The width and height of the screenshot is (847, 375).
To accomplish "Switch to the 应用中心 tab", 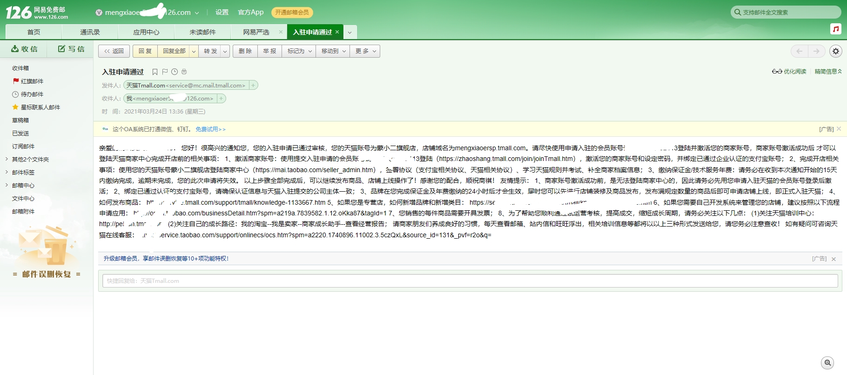I will [x=146, y=32].
